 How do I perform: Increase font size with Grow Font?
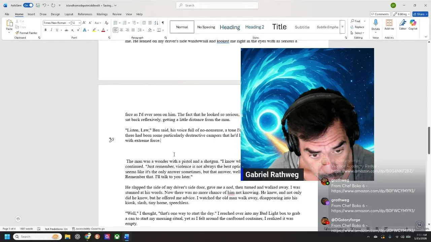pyautogui.click(x=84, y=23)
